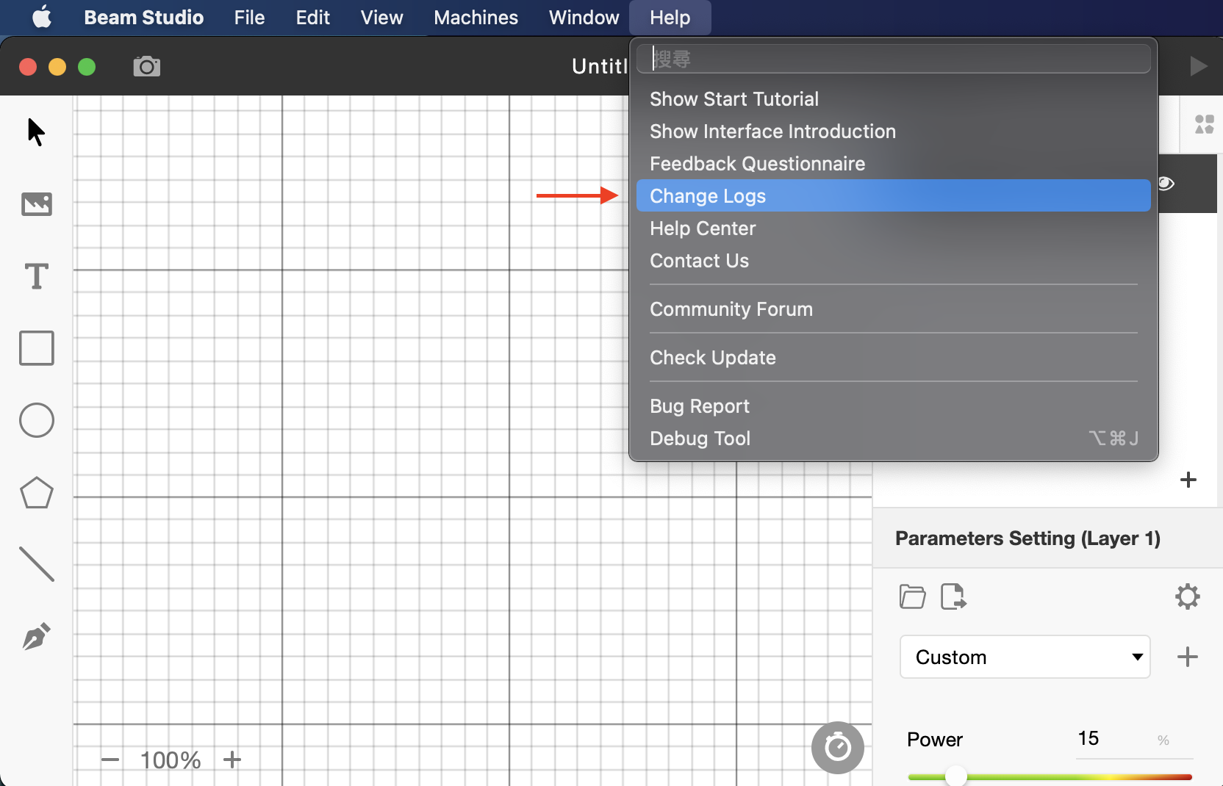Toggle layer visibility eye icon
The width and height of the screenshot is (1223, 786).
pos(1166,183)
